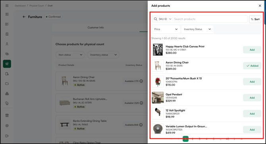This screenshot has height=144, width=266.
Task: Click the logout icon in sidebar
Action: tap(7, 136)
